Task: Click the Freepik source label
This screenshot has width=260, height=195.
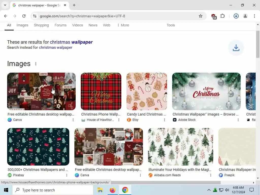Action: coord(229,175)
